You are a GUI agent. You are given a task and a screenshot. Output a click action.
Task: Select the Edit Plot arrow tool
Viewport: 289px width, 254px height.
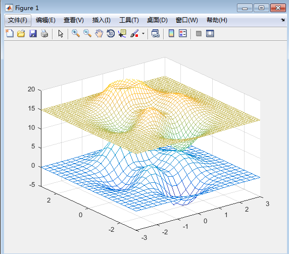pyautogui.click(x=61, y=34)
